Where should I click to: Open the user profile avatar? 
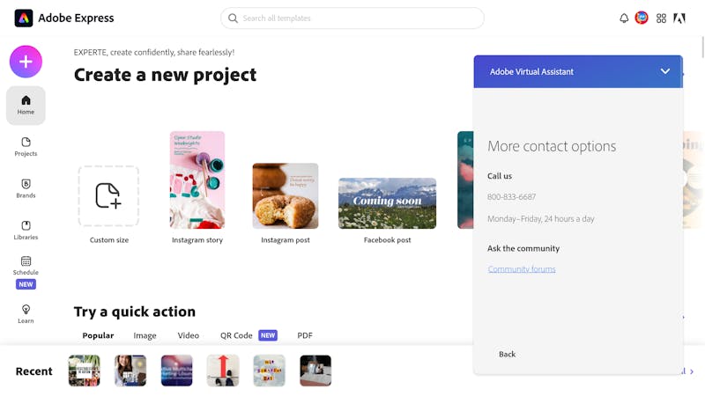642,18
